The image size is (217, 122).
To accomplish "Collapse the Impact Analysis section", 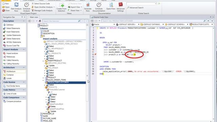I will tap(24, 49).
